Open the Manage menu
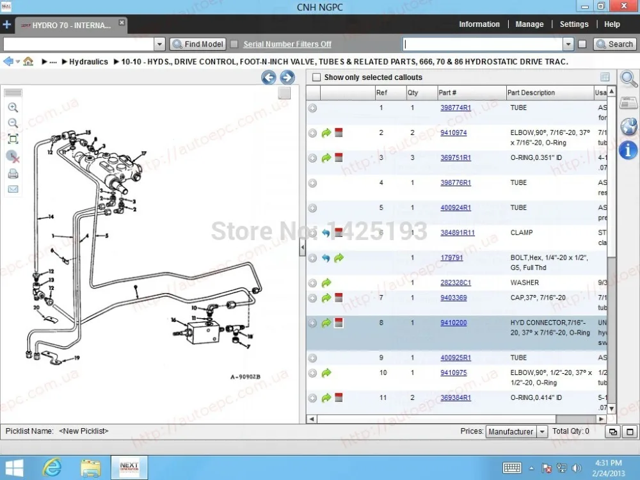640x480 pixels. pos(529,24)
